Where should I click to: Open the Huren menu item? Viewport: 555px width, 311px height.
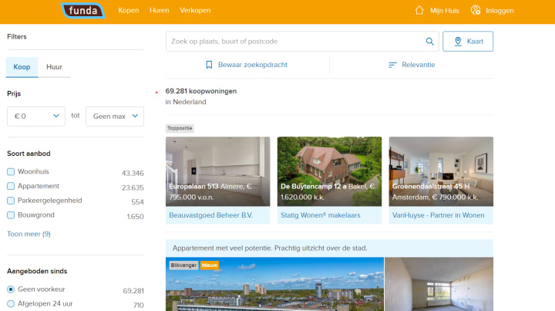pyautogui.click(x=160, y=10)
